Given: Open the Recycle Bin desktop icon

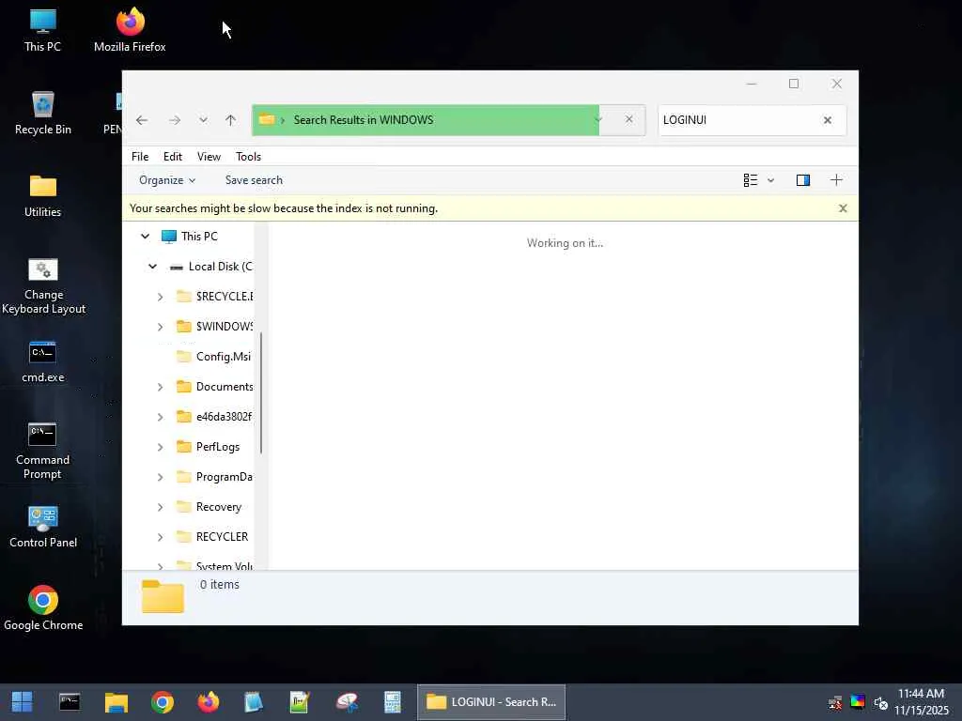Looking at the screenshot, I should click(x=43, y=114).
